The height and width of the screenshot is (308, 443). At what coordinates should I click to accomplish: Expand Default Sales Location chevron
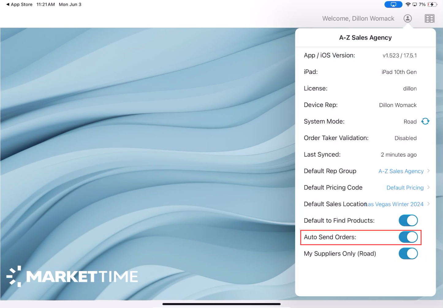click(428, 204)
